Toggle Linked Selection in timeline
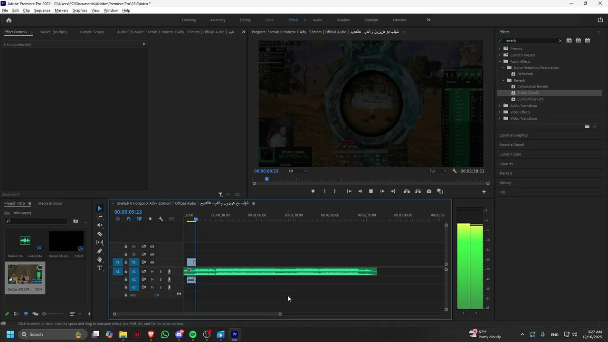Image resolution: width=608 pixels, height=342 pixels. (x=139, y=219)
